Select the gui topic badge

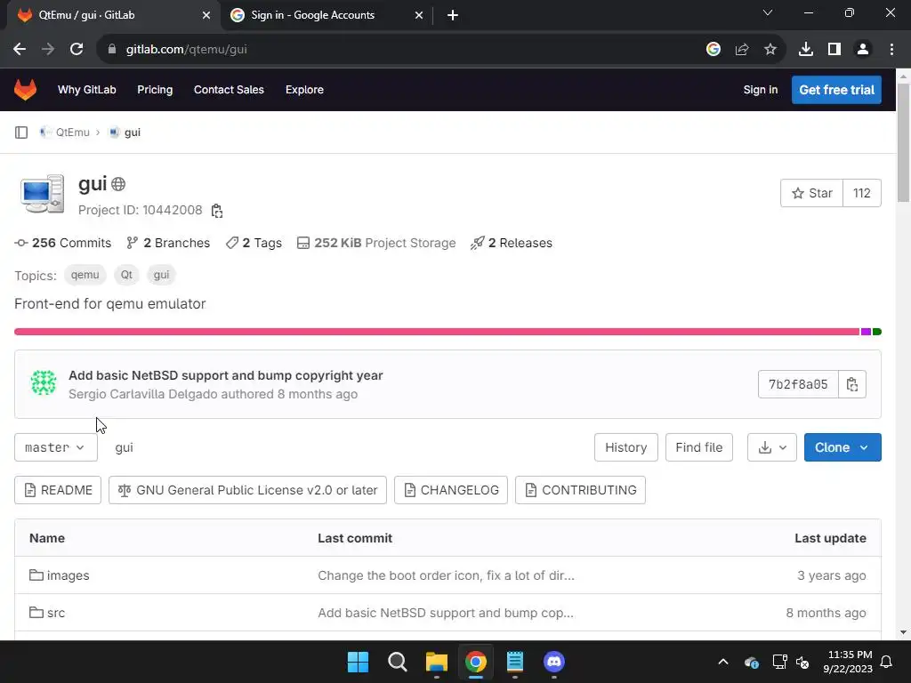162,275
